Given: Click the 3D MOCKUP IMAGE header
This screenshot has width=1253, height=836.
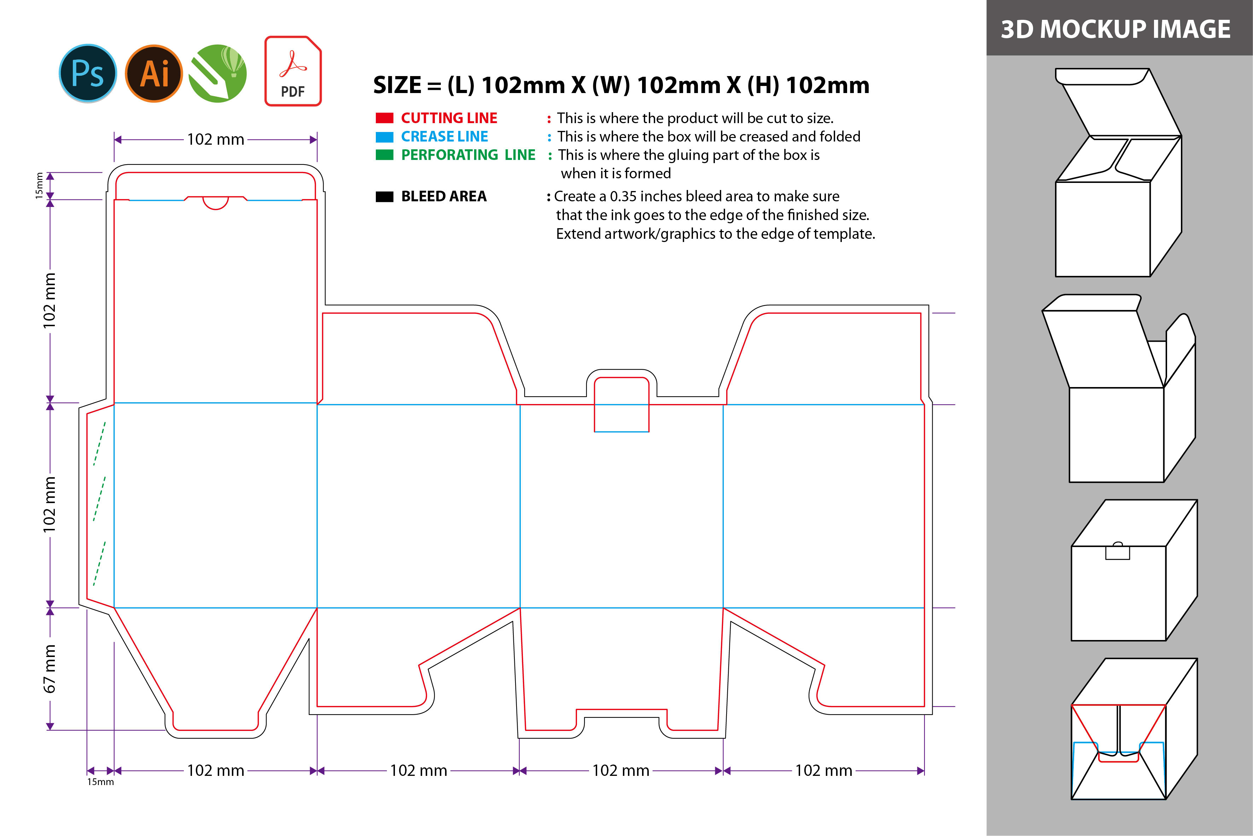Looking at the screenshot, I should (x=1115, y=29).
